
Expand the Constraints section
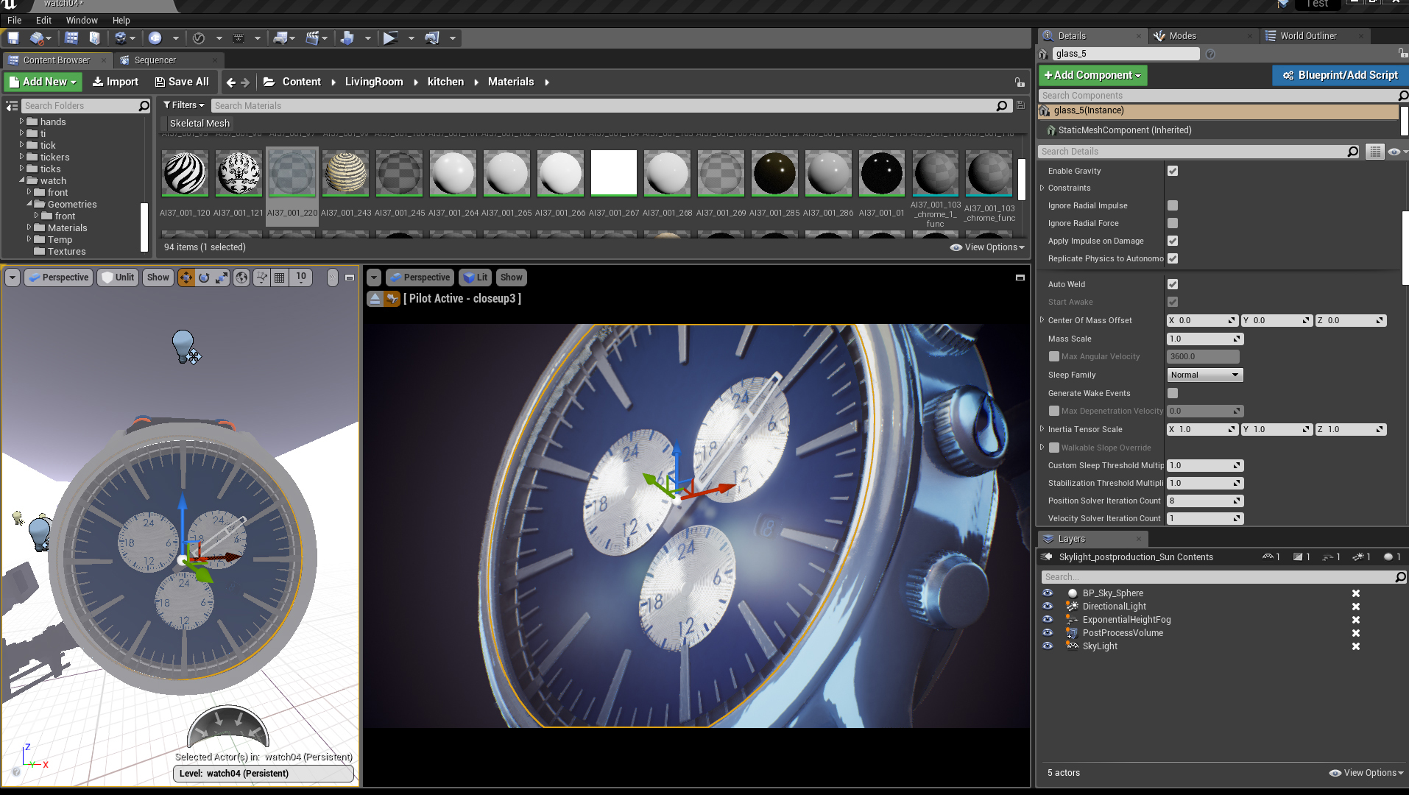pyautogui.click(x=1042, y=188)
